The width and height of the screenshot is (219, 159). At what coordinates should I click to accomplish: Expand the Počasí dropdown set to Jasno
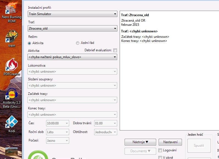click(x=58, y=140)
